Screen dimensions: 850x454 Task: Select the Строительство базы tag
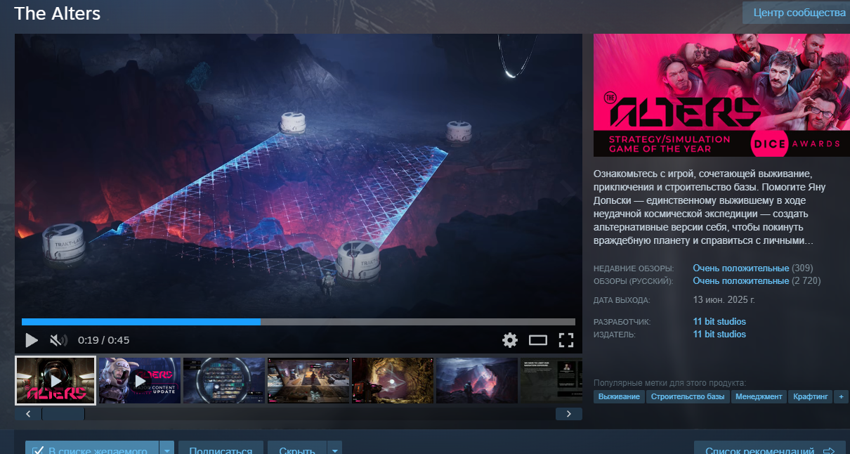(x=688, y=397)
